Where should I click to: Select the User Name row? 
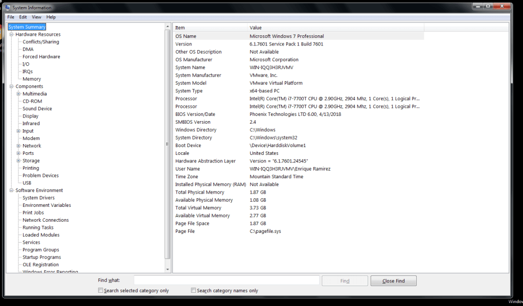(299, 169)
